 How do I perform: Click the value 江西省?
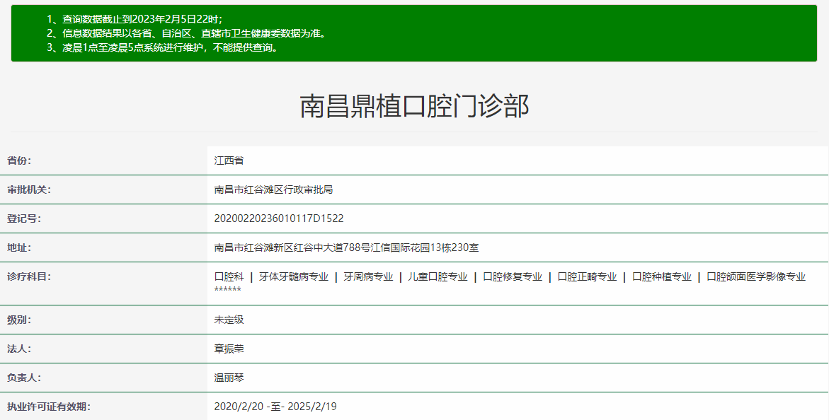tap(229, 161)
